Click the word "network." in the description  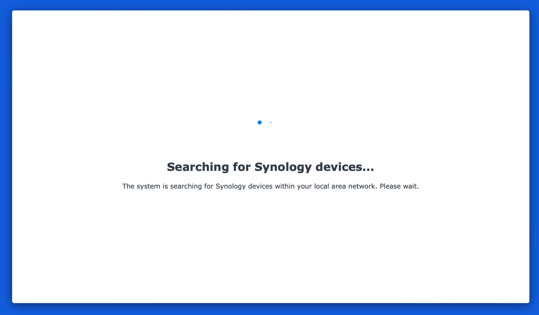click(363, 186)
